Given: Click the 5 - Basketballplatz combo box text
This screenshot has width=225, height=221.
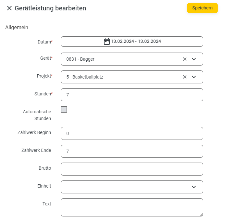Looking at the screenshot, I should [85, 77].
